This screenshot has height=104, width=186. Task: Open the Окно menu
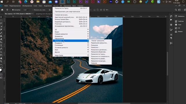click(x=74, y=6)
